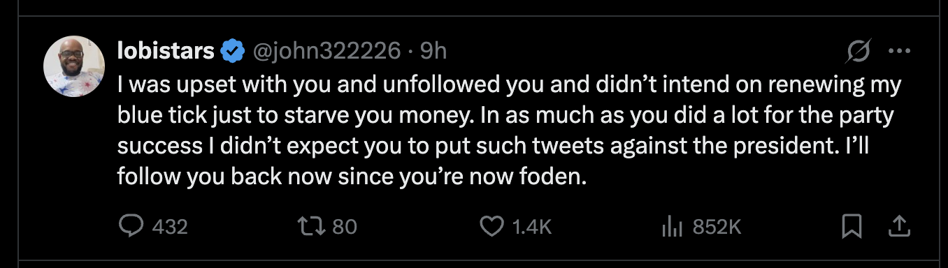Open the reply speech bubble icon
The height and width of the screenshot is (268, 948).
click(131, 226)
